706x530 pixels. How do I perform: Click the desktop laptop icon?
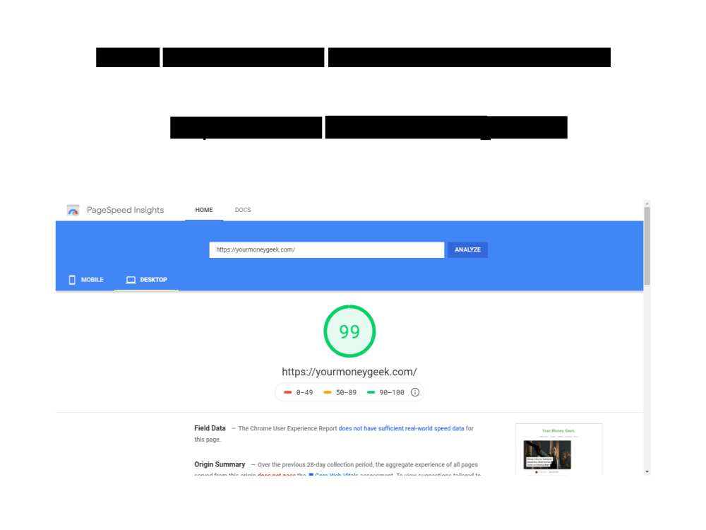pos(131,280)
